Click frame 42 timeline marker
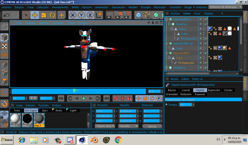Image resolution: width=248 pixels, height=145 pixels. [74, 91]
